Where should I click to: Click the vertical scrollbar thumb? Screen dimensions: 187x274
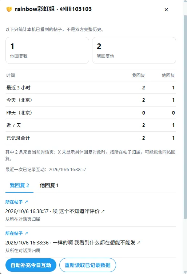pyautogui.click(x=185, y=117)
